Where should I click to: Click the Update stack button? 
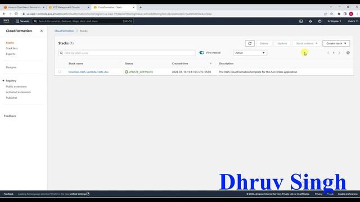(282, 43)
